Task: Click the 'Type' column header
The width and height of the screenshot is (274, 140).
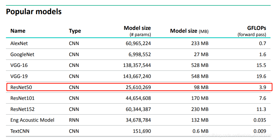Action: 75,31
